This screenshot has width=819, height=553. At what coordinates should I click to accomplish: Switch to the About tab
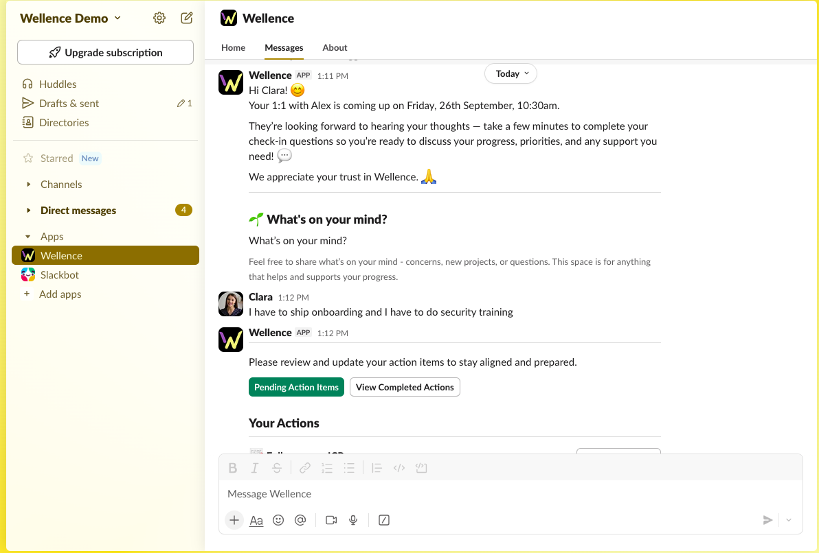(x=335, y=47)
